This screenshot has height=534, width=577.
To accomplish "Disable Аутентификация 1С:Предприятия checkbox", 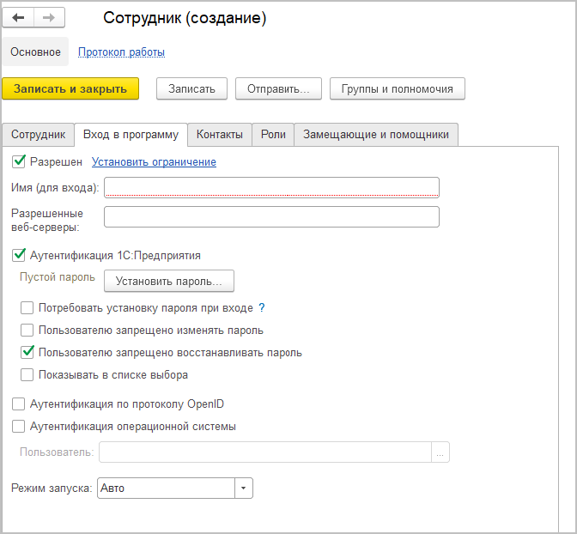I will pyautogui.click(x=19, y=255).
